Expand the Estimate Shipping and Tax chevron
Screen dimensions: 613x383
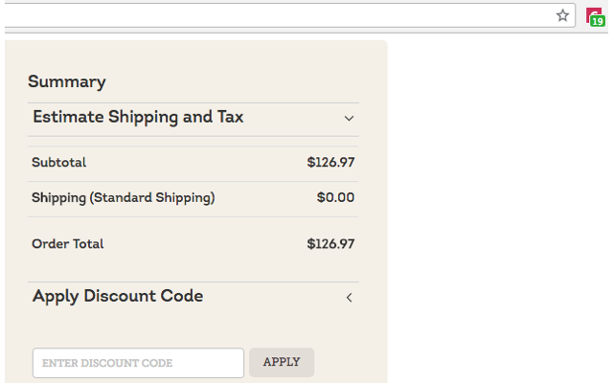(349, 119)
